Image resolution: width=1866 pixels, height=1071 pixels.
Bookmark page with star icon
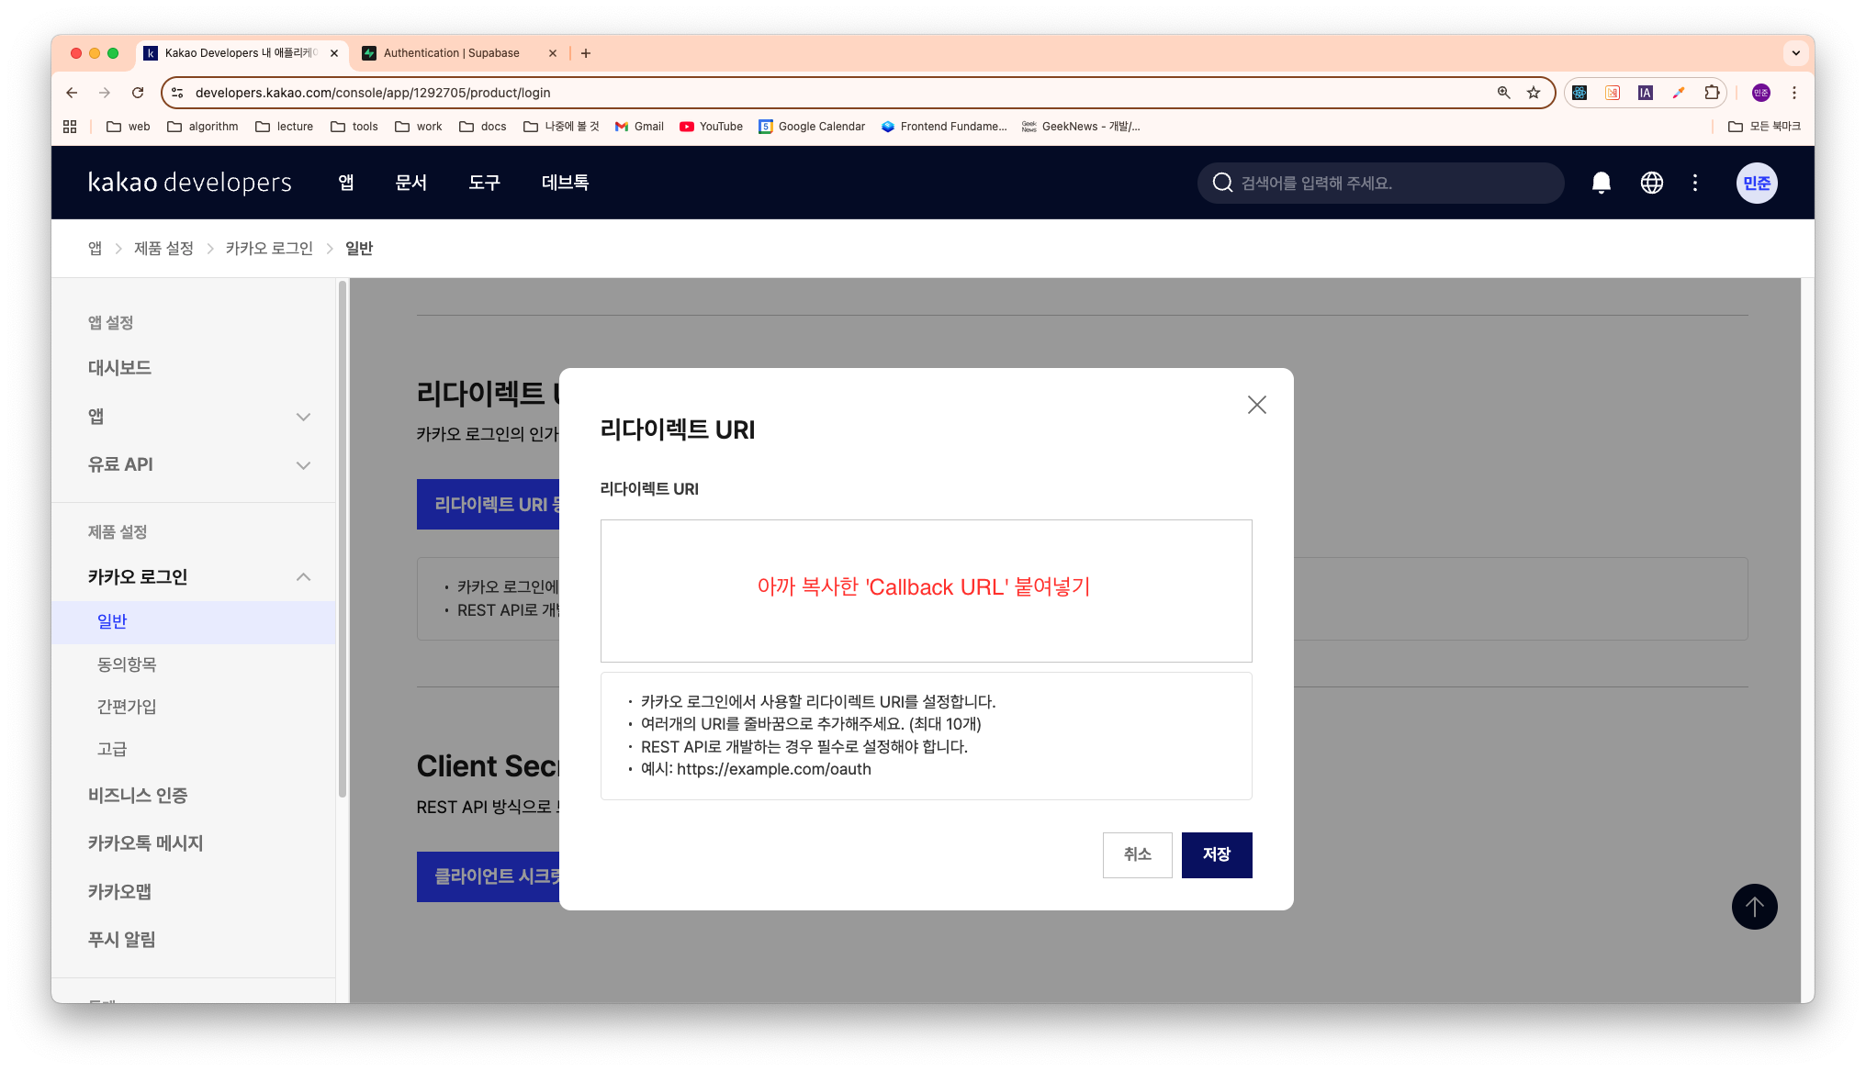1533,93
